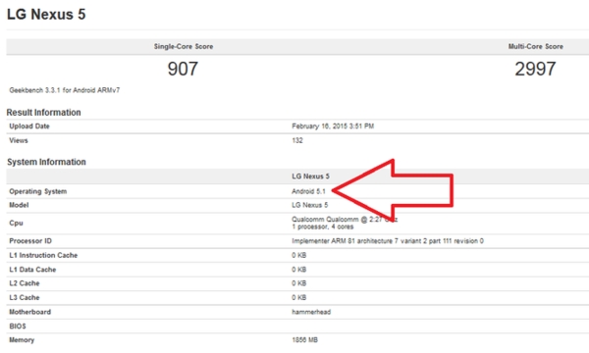Click the Geekbench 3.3.1 for Android ARMv7 text
The width and height of the screenshot is (589, 353).
[64, 90]
